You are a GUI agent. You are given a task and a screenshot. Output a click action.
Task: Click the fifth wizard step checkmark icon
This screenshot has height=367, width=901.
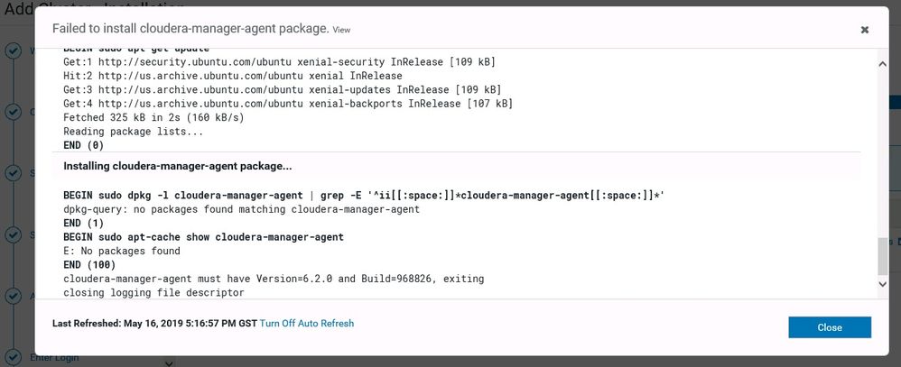14,296
